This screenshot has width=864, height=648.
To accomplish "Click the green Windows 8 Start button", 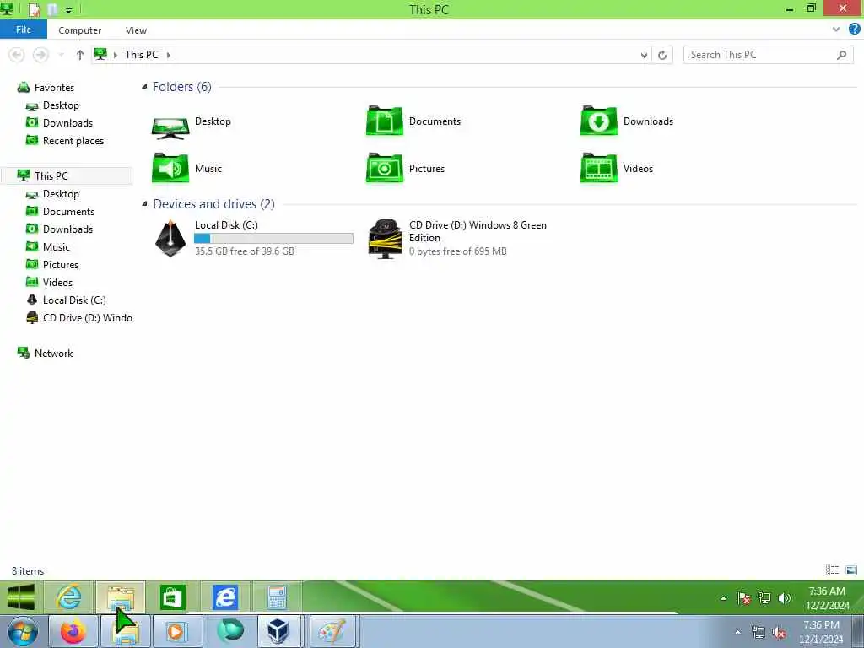I will click(x=21, y=597).
